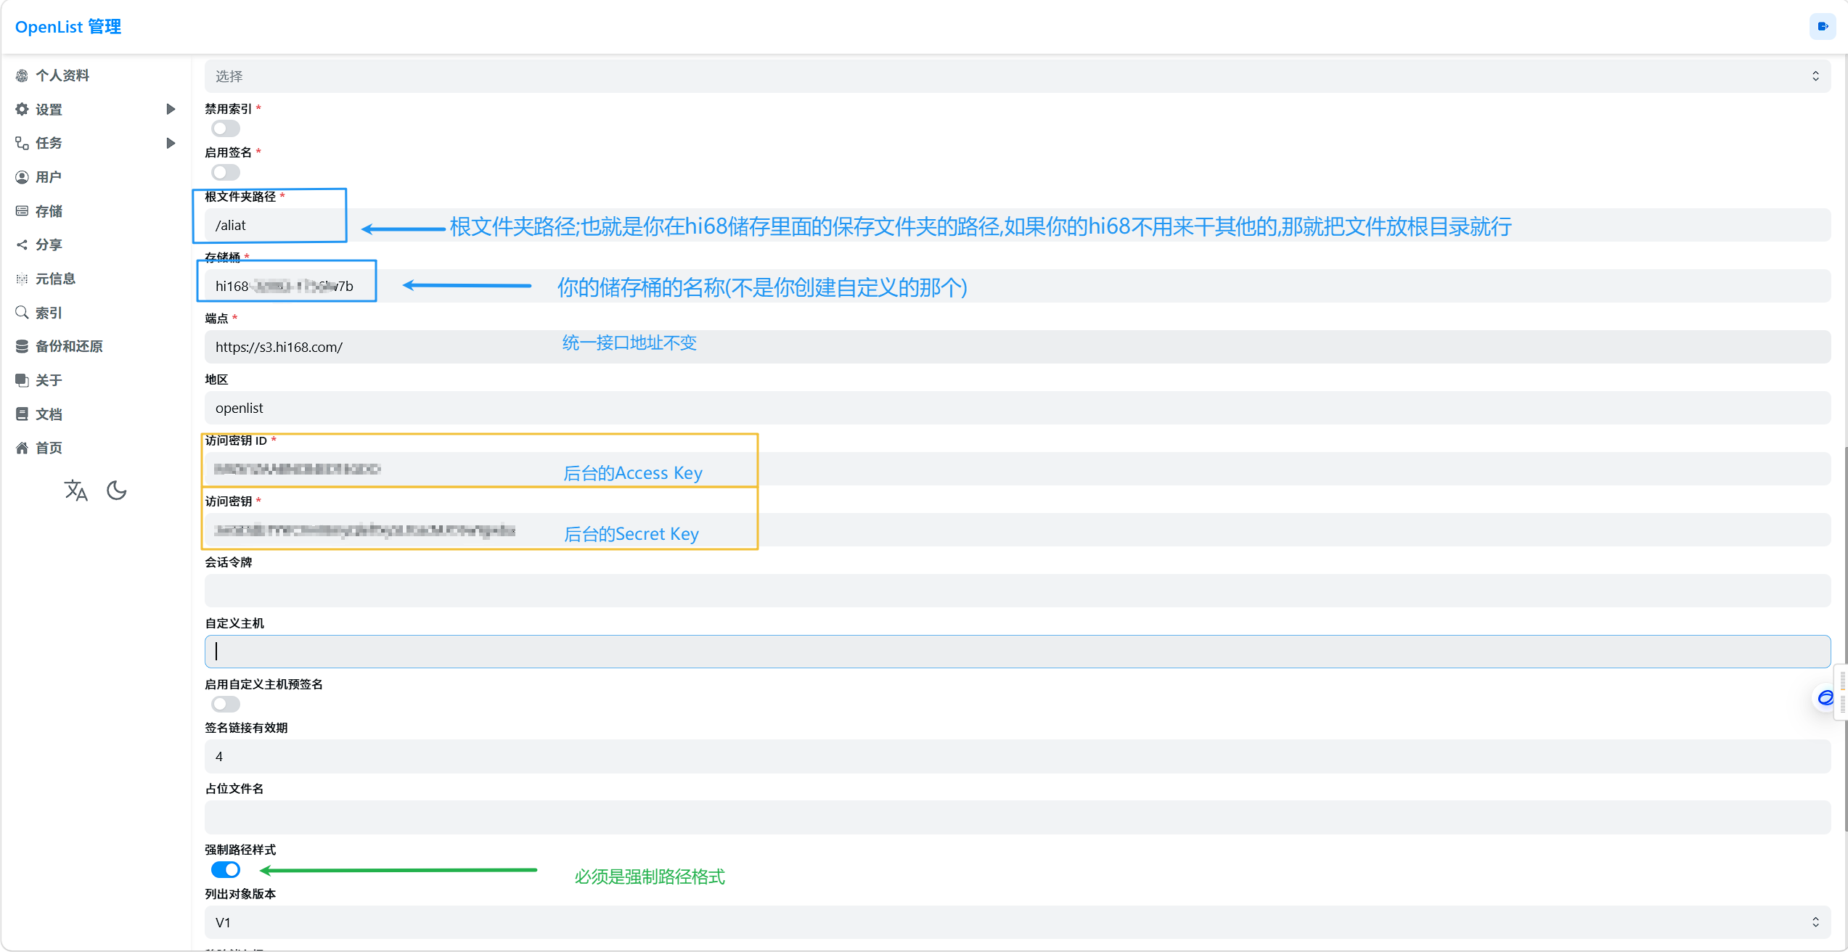Open the 列出对象版本 V1 dropdown
Image resolution: width=1848 pixels, height=952 pixels.
point(1016,922)
